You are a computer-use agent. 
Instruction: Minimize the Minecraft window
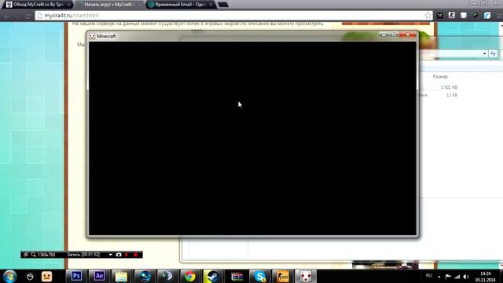(384, 35)
